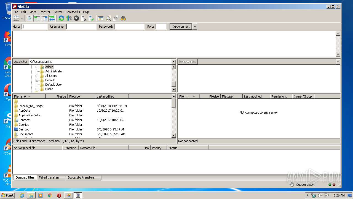
Task: Open Windows Start menu
Action: pyautogui.click(x=8, y=195)
